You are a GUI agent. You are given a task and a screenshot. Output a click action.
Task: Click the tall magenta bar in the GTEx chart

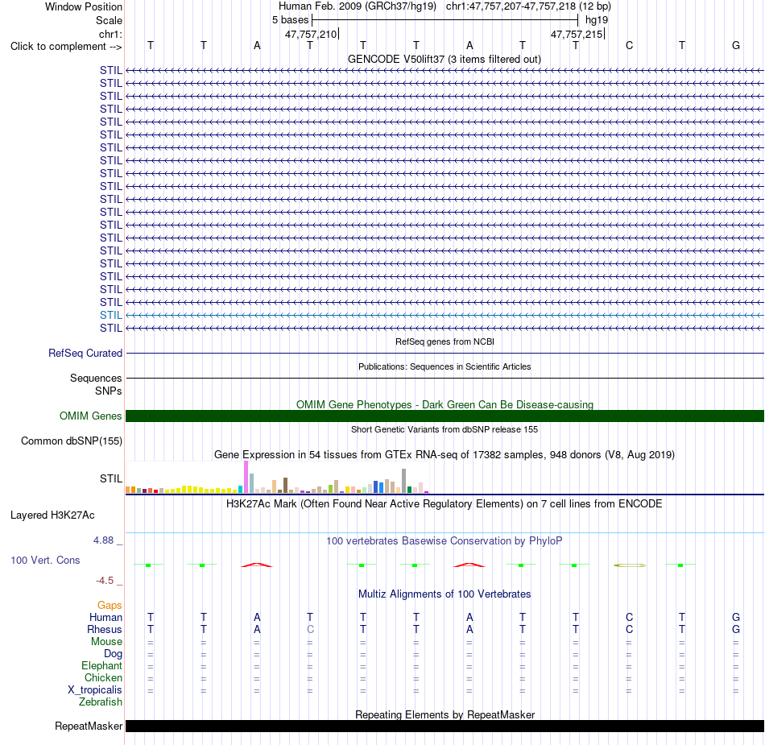tap(246, 477)
